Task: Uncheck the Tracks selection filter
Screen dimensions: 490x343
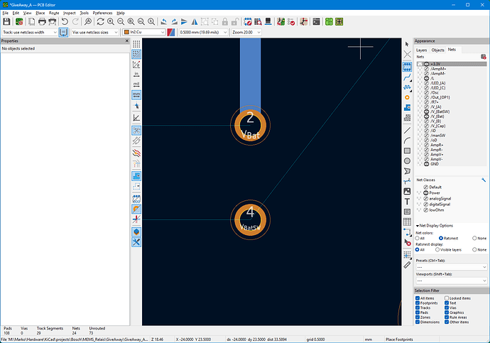Action: [418, 307]
